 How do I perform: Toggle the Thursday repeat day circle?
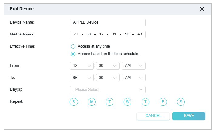[x=145, y=101]
